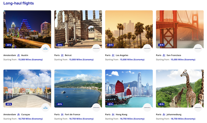Click the Air France logo on Johannesburg card

(198, 108)
